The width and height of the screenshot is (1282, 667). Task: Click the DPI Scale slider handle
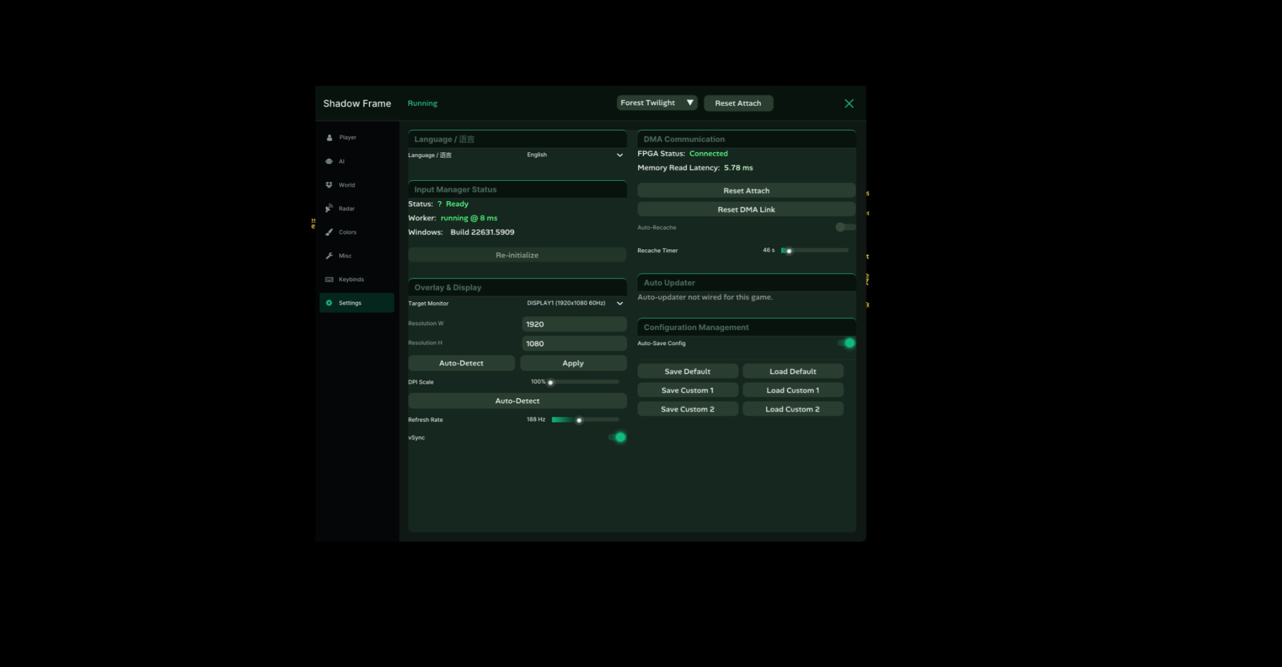tap(550, 383)
